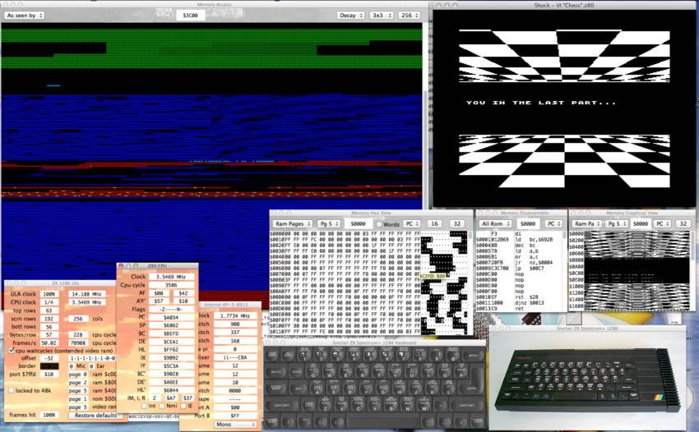699x432 pixels.
Task: Open the PC dropdown in Memory Graphical View
Action: click(662, 223)
